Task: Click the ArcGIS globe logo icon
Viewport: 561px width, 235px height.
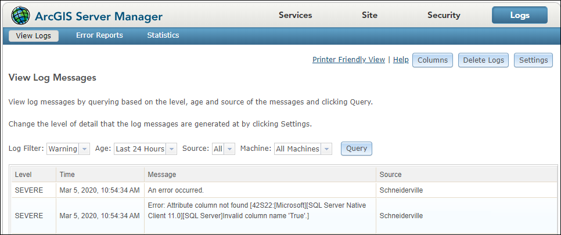Action: tap(21, 16)
